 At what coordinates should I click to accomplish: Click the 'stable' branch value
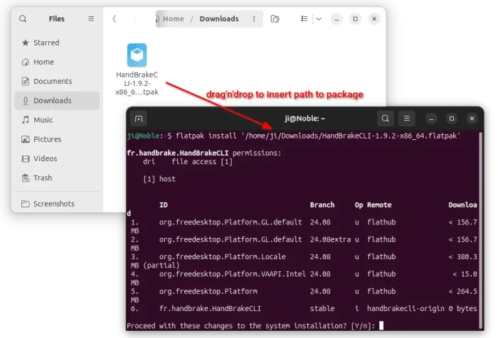coord(322,308)
